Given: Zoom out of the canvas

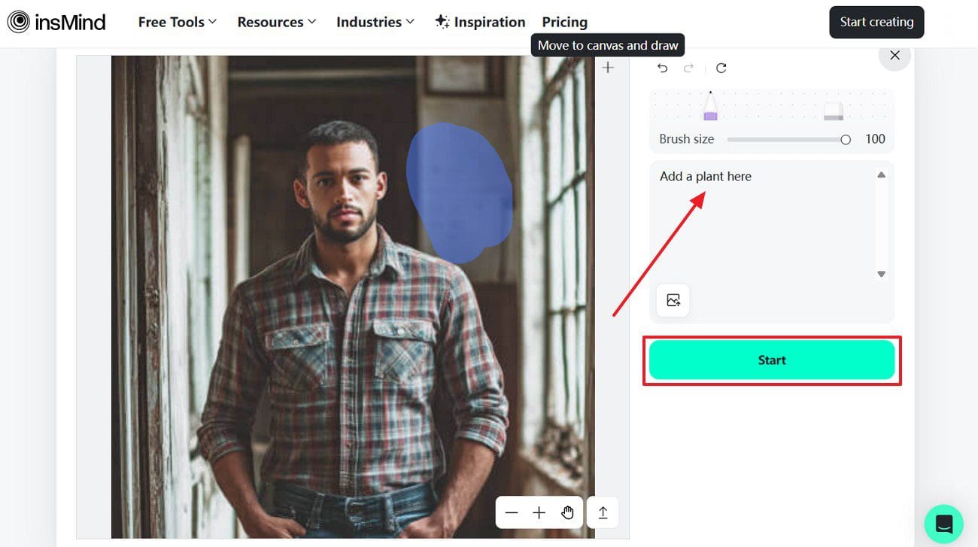Looking at the screenshot, I should click(x=512, y=513).
